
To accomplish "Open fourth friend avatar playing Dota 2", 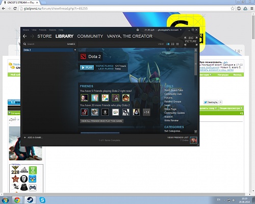I will 115,98.
